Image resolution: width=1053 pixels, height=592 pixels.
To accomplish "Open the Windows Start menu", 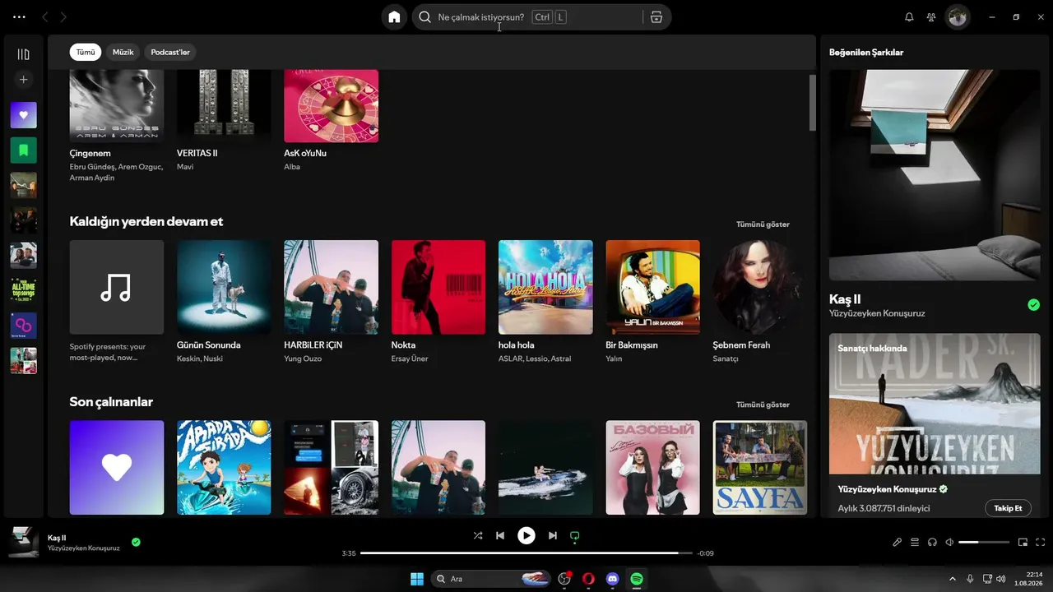I will pyautogui.click(x=417, y=579).
